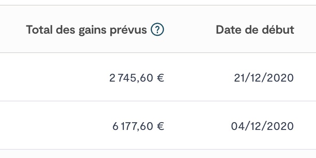Click the blank area left of 6 177,60 €
316x158 pixels.
[x=56, y=126]
